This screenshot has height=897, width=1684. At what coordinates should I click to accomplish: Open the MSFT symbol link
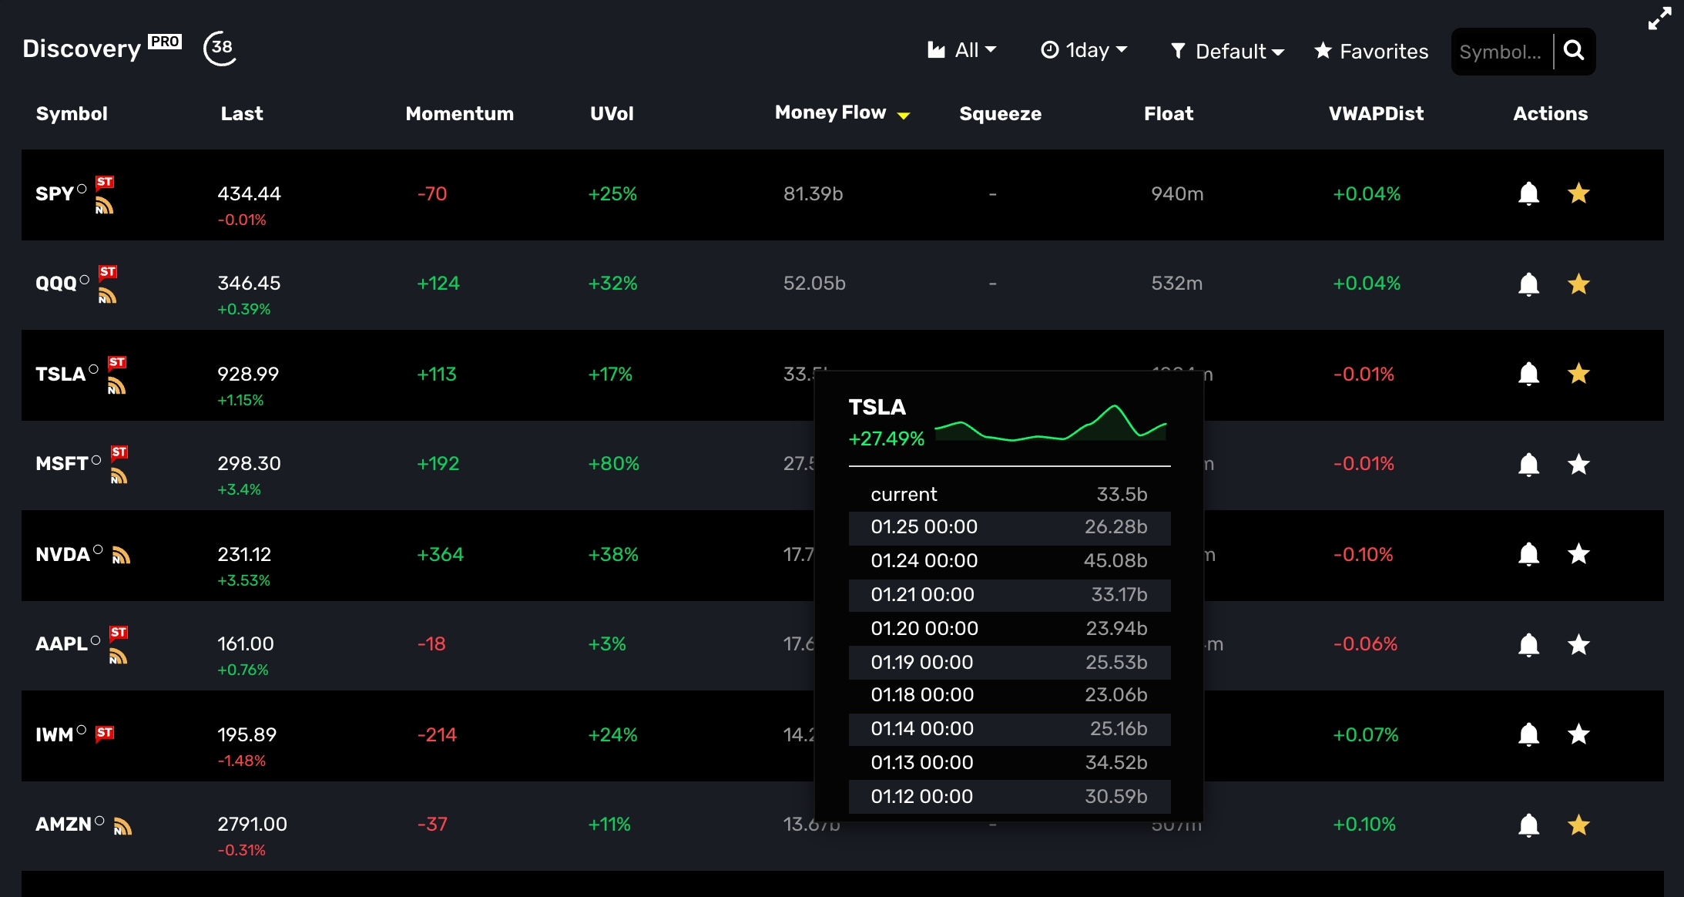[x=61, y=463]
